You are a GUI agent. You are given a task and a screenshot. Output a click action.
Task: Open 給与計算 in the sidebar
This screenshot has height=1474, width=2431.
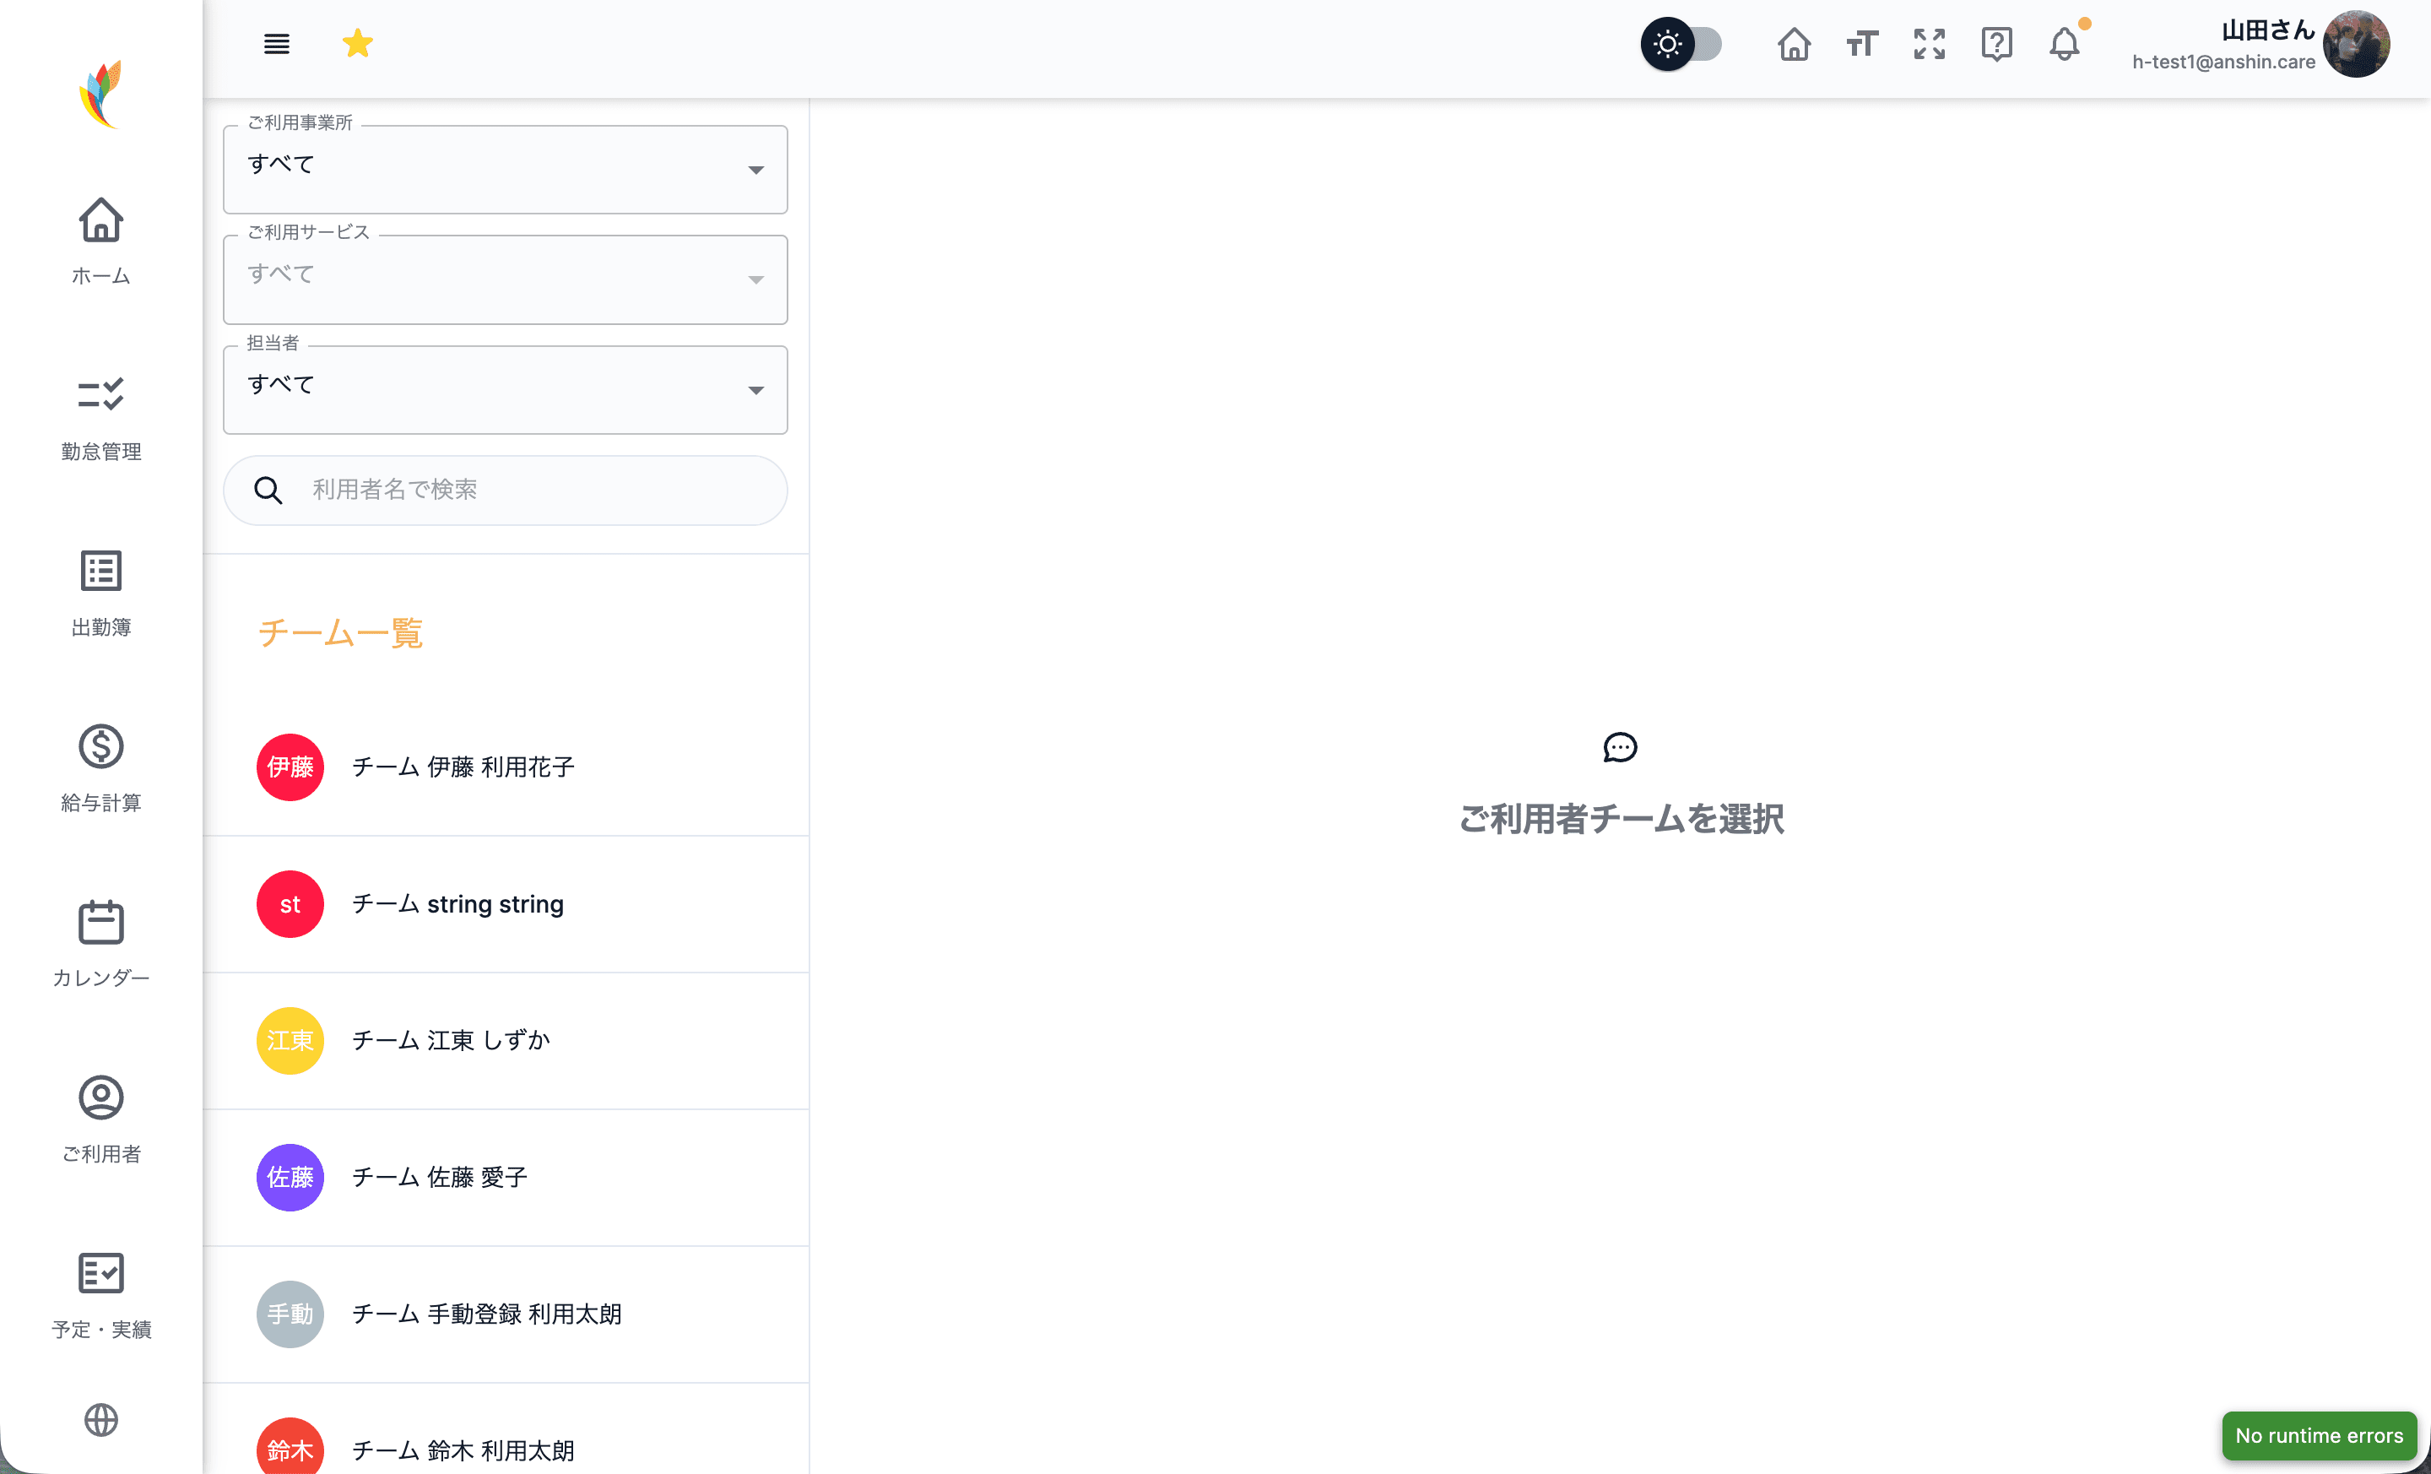100,768
